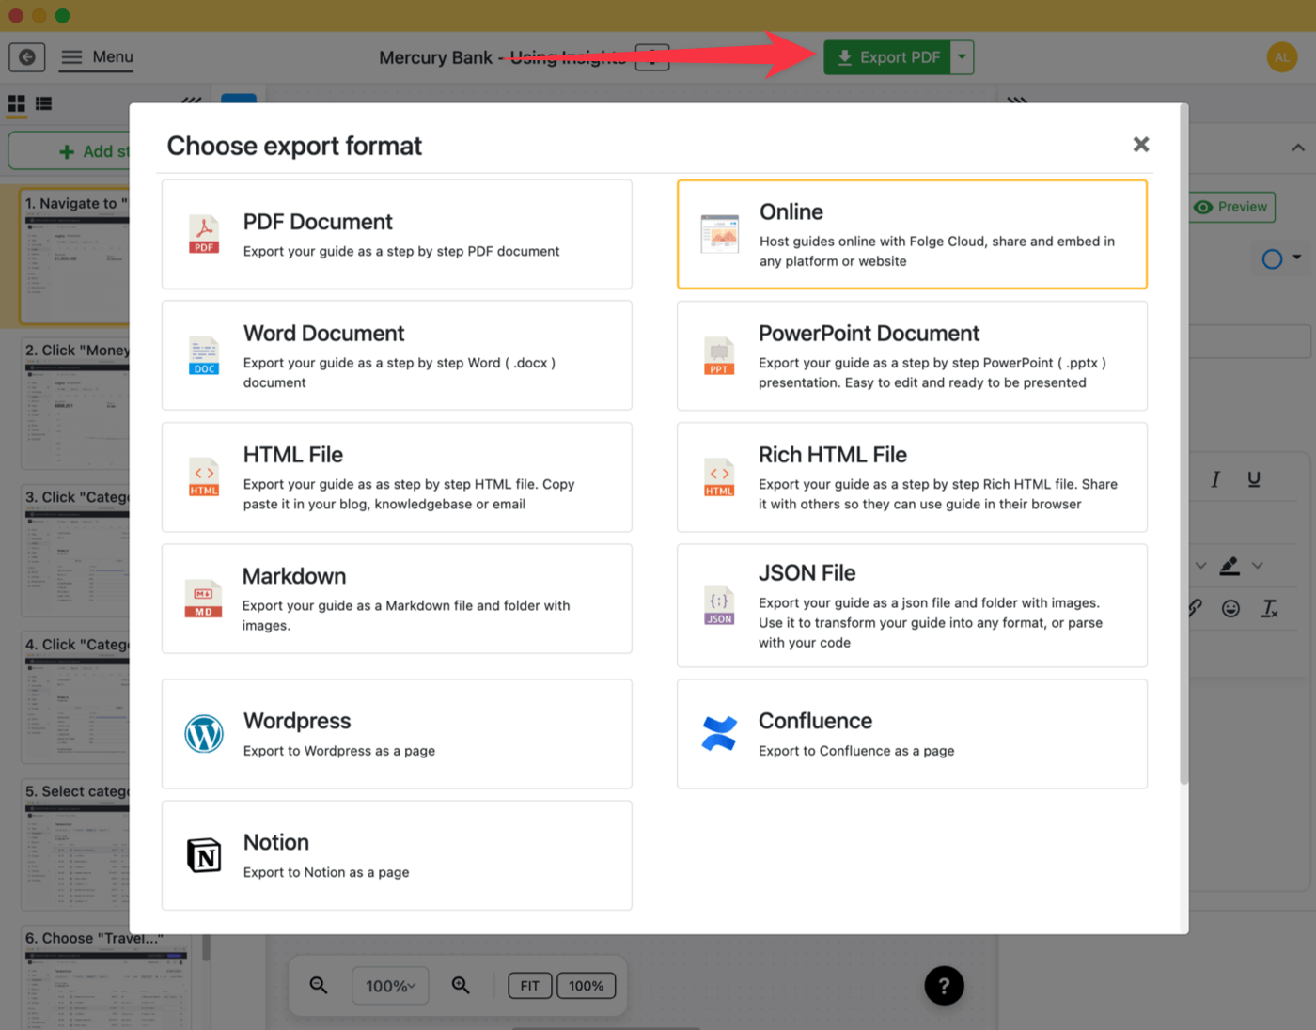This screenshot has width=1316, height=1030.
Task: Select step 2 Click Money thumbnail
Action: click(75, 403)
